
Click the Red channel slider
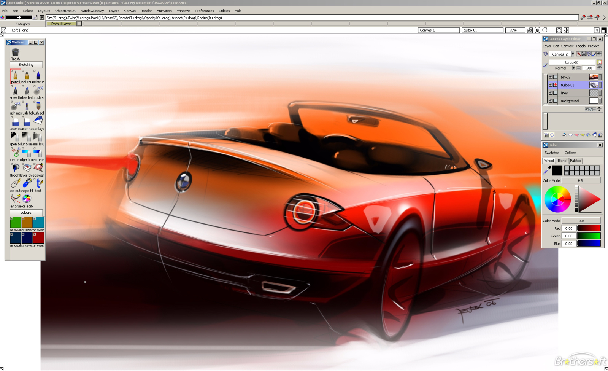point(589,228)
